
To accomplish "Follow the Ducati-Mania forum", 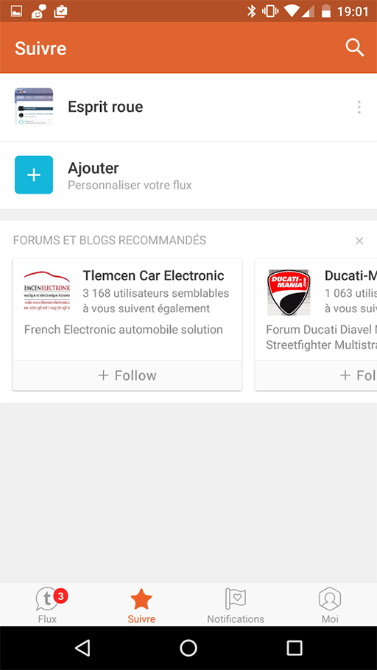I will coord(316,375).
